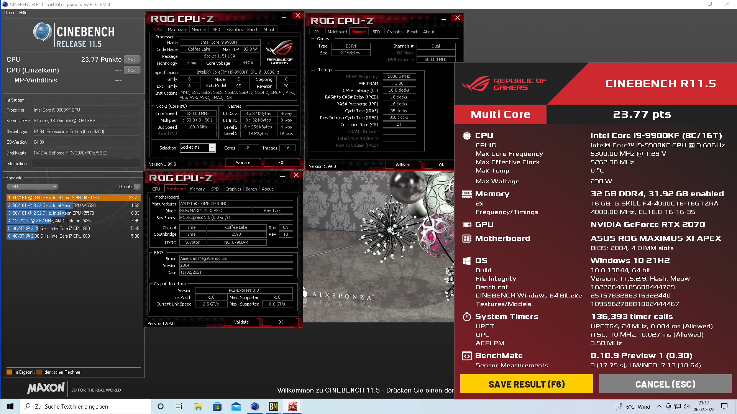
Task: Click the orange Ihr Ergebnis legend swatch
Action: pyautogui.click(x=10, y=372)
